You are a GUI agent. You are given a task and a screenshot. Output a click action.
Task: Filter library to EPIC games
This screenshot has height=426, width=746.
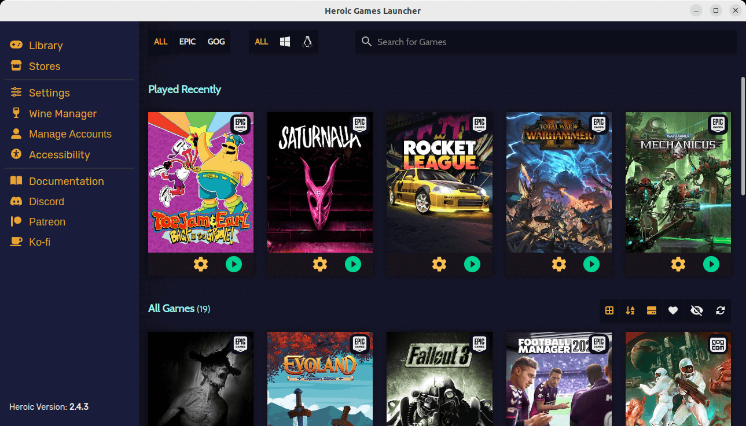pyautogui.click(x=188, y=42)
